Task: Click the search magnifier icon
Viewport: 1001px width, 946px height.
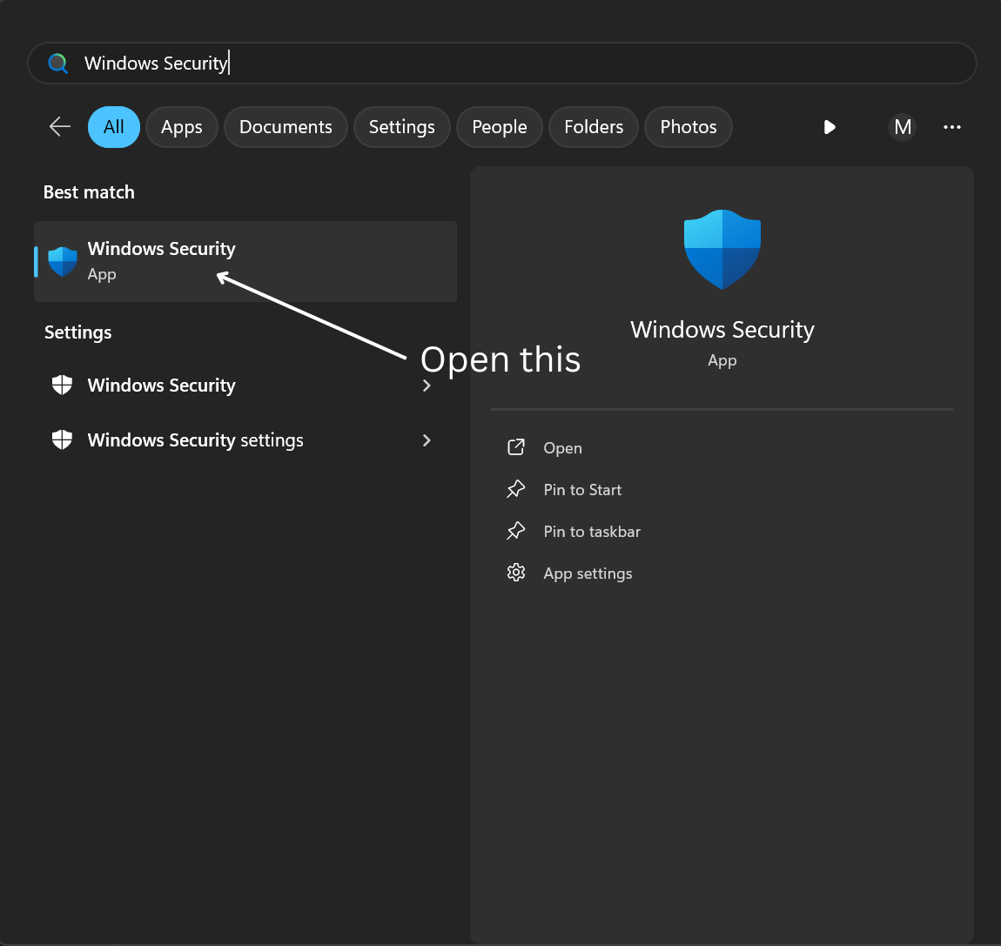Action: [58, 64]
